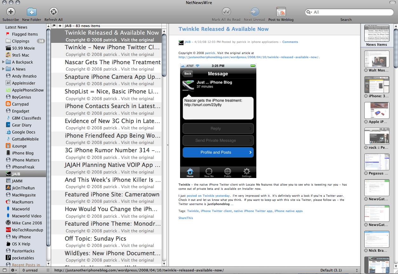Screen dimensions: 398x274
Task: Close the Apple iP... tab
Action: [x=366, y=122]
